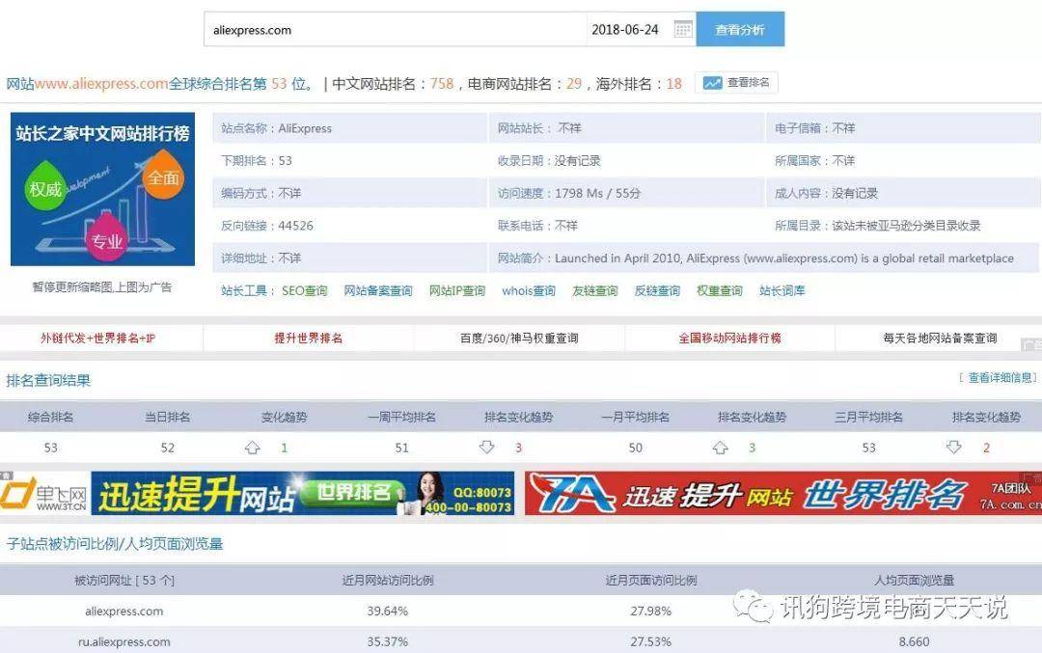Click the 一周平均排名 column header
Screen dimensions: 1042x653
click(402, 418)
